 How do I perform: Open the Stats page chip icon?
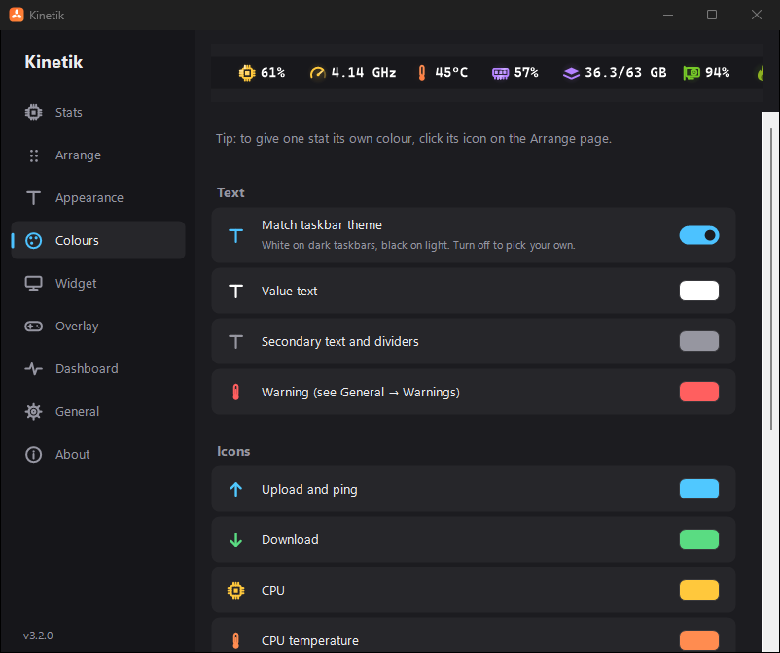33,113
